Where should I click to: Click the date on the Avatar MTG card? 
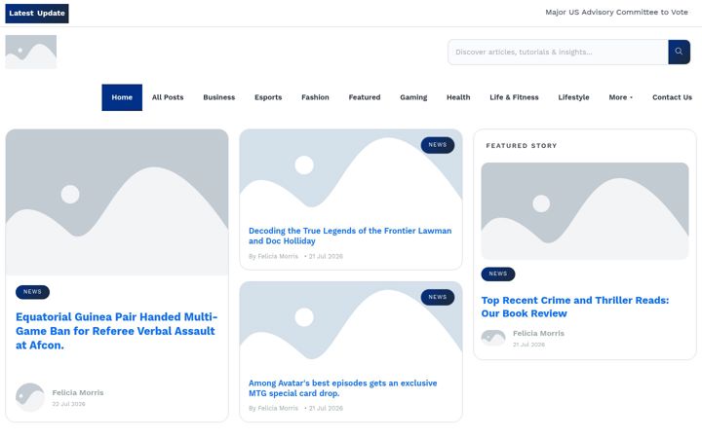(x=326, y=408)
